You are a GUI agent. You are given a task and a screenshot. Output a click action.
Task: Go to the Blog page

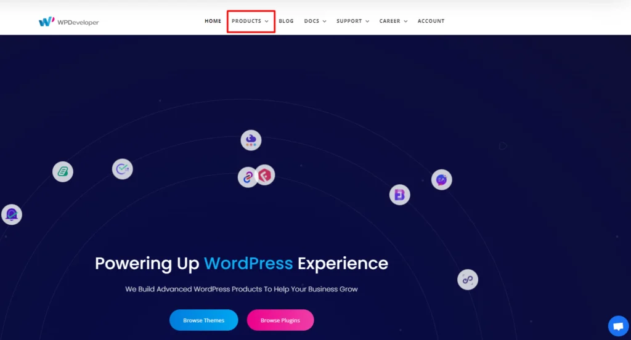(286, 21)
